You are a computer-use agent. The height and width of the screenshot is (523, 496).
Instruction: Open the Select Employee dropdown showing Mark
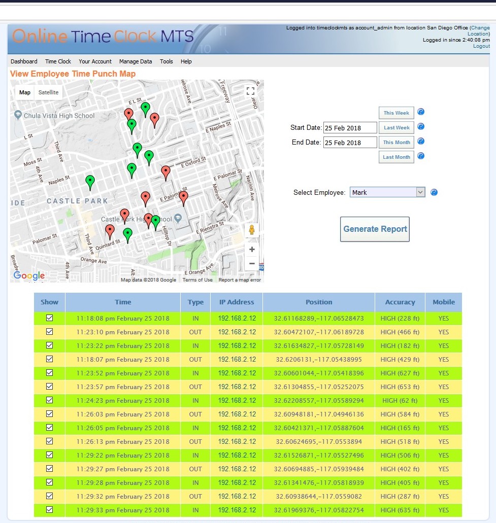tap(387, 192)
